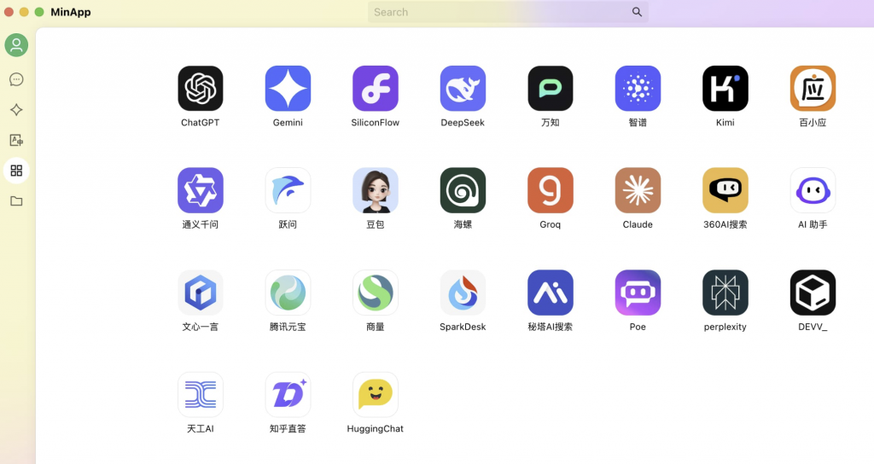The image size is (874, 464).
Task: Launch the Gemini app icon
Action: [288, 89]
